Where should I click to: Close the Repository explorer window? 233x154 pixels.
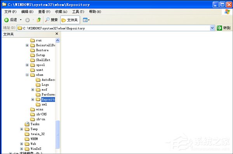(229, 5)
